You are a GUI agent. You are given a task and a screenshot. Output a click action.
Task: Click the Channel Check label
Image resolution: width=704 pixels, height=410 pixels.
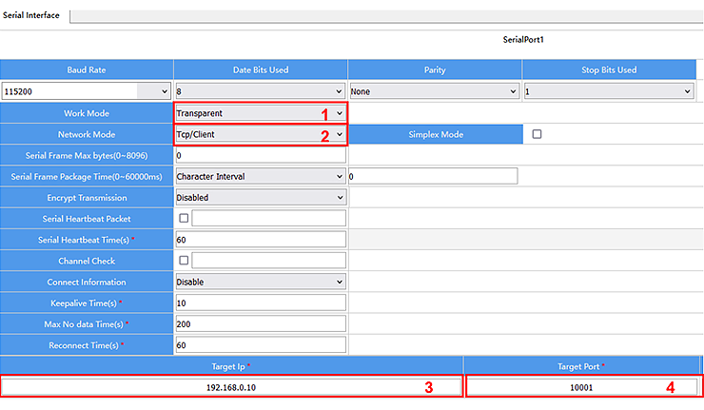click(87, 261)
